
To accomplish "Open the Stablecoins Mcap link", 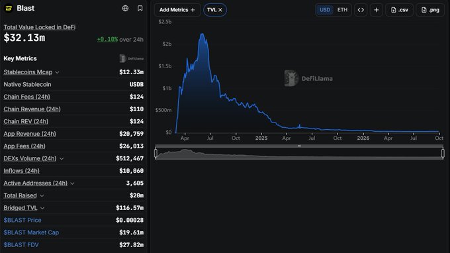I will coord(28,72).
